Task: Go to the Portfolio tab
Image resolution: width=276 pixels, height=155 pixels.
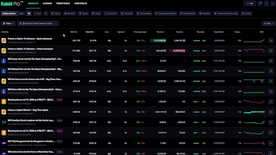Action: coord(81,3)
